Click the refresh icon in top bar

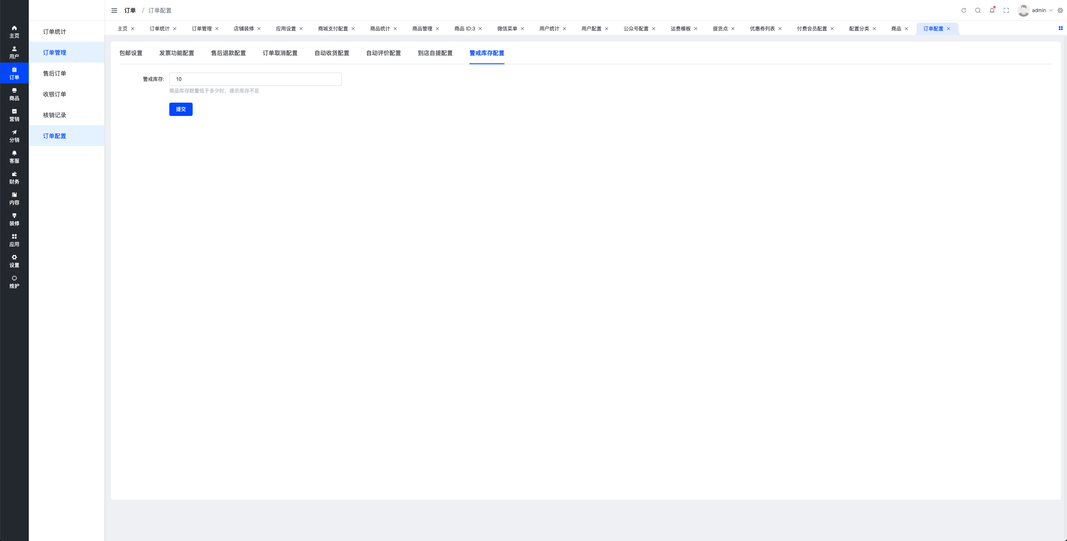tap(964, 10)
